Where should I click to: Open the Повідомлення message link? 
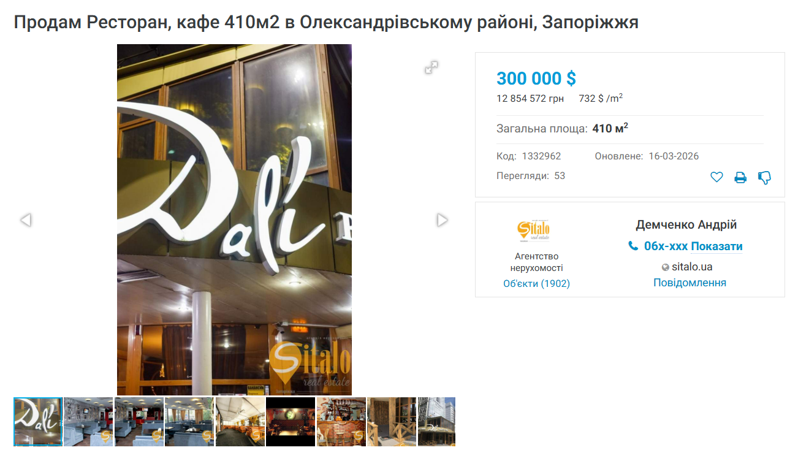690,283
